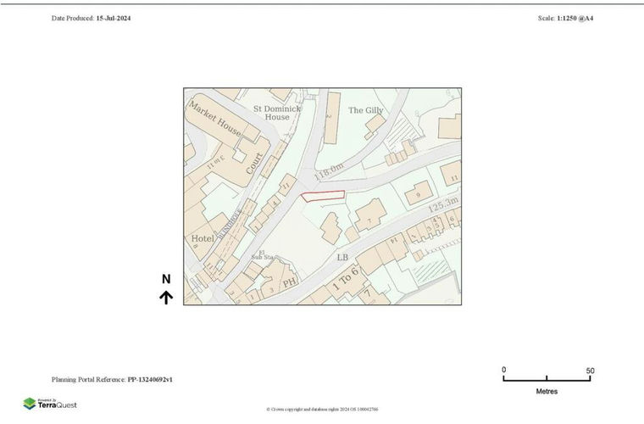Viewport: 644px width, 424px height.
Task: Click the building numbered 9
Action: [418, 196]
